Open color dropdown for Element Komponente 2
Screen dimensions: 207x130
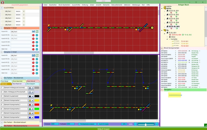[31, 105]
